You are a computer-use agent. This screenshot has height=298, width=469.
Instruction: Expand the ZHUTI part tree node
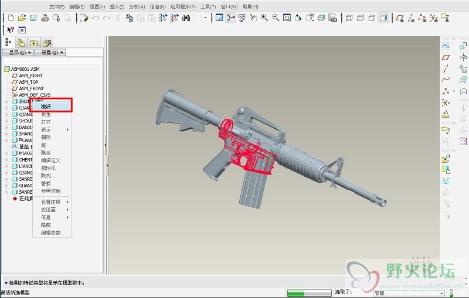6,101
